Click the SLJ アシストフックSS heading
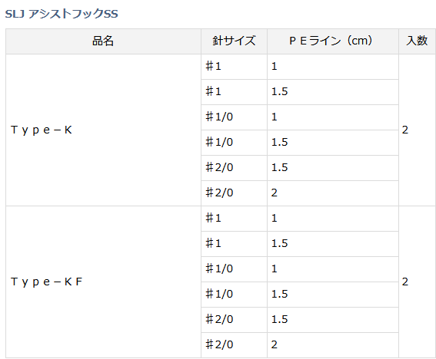This screenshot has height=359, width=436. pyautogui.click(x=62, y=14)
